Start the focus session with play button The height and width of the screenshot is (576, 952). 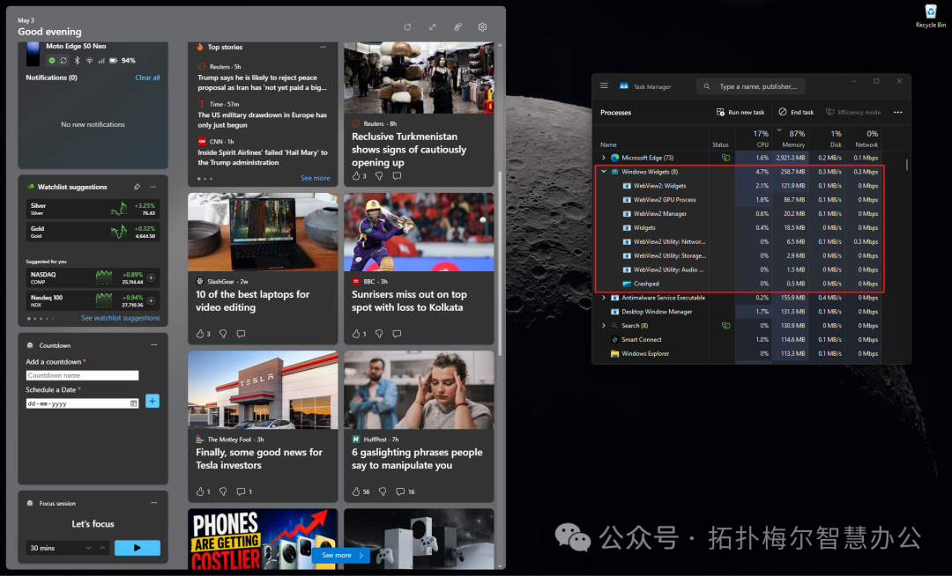click(x=138, y=548)
